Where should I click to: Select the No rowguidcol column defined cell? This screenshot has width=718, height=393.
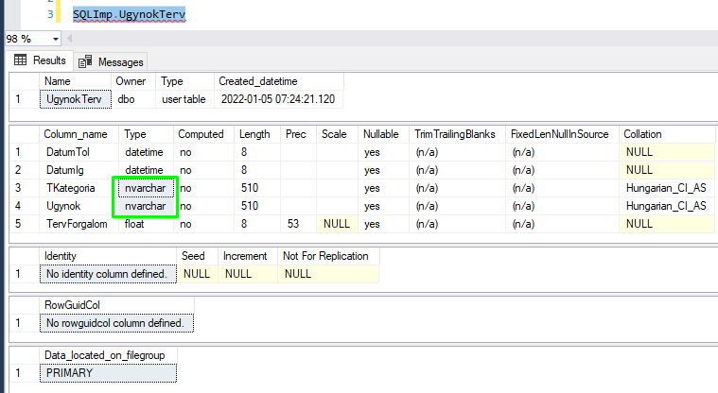[116, 323]
